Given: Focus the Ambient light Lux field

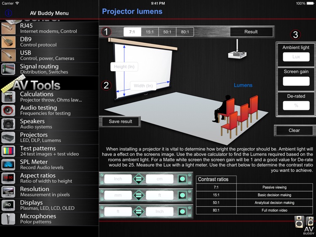Looking at the screenshot, I should [x=296, y=57].
